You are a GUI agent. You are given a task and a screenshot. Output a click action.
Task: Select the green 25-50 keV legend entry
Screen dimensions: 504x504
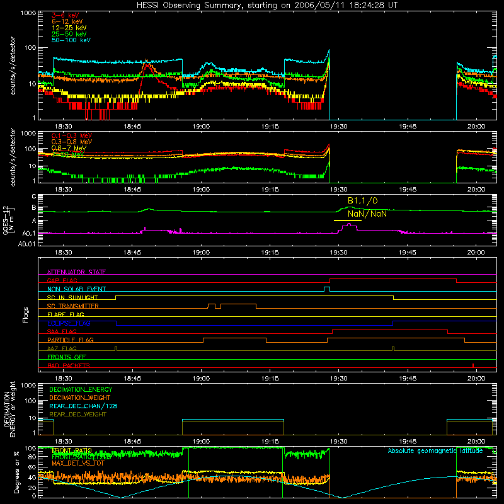(69, 34)
